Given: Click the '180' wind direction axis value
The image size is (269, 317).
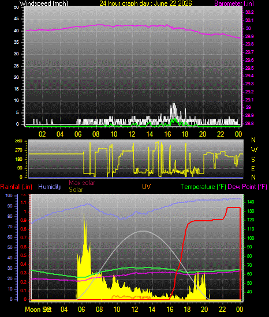Looking at the screenshot, I should coord(18,159).
